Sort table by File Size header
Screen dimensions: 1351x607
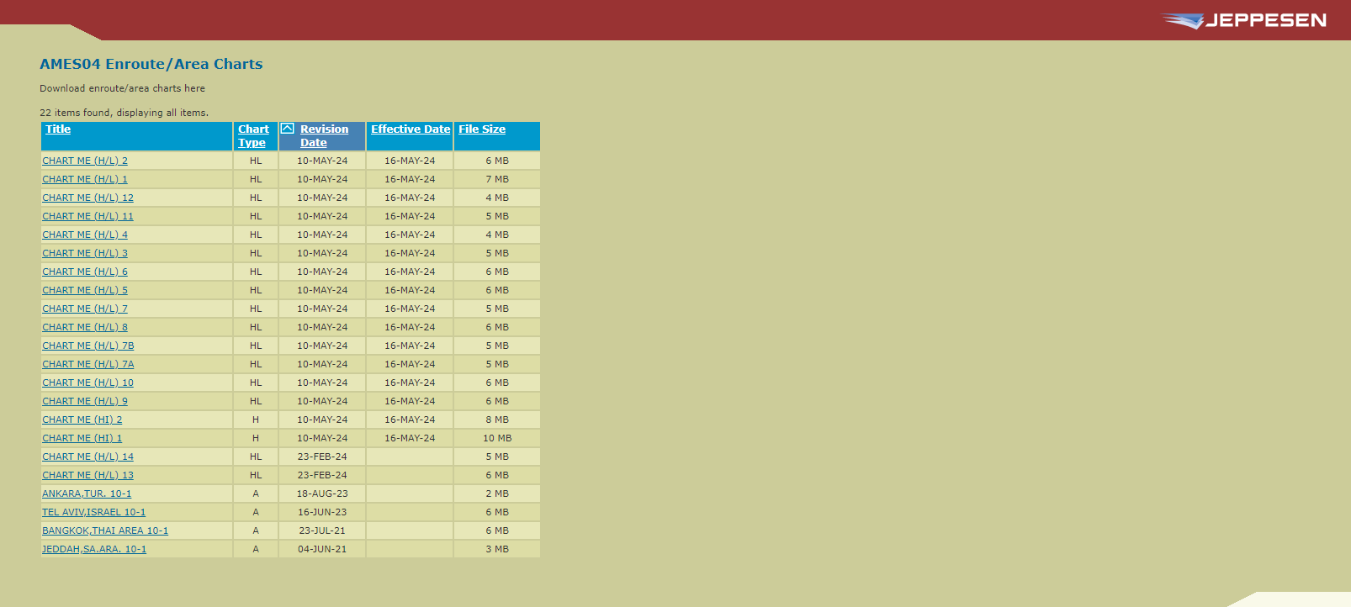[482, 129]
